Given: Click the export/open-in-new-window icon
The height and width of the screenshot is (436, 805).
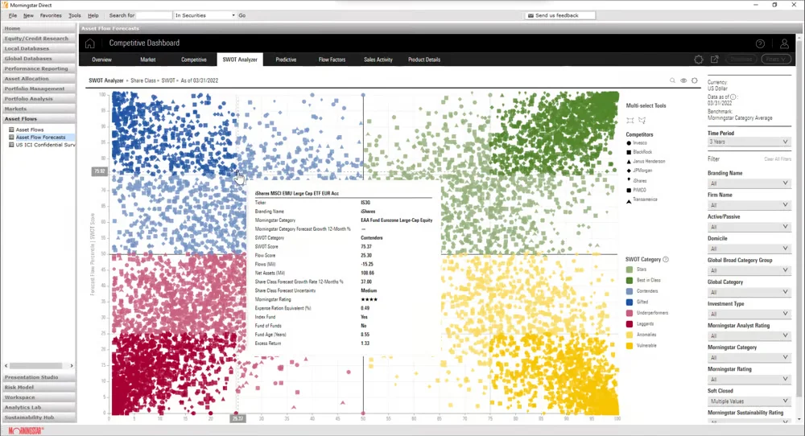Looking at the screenshot, I should pos(714,60).
